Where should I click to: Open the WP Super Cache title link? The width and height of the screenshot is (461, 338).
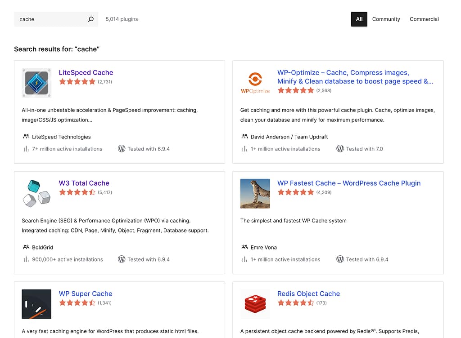[86, 294]
